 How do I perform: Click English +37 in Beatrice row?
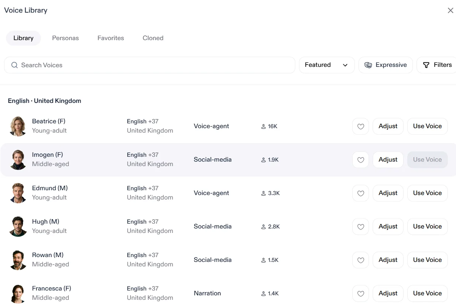[143, 121]
